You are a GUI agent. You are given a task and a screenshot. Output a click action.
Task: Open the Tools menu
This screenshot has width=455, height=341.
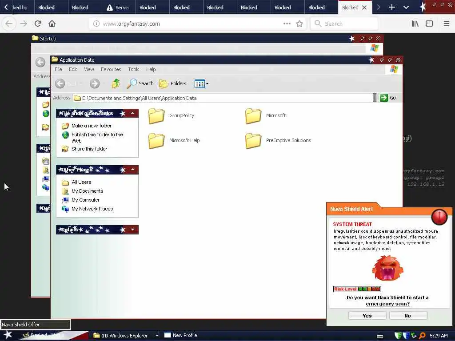point(133,69)
